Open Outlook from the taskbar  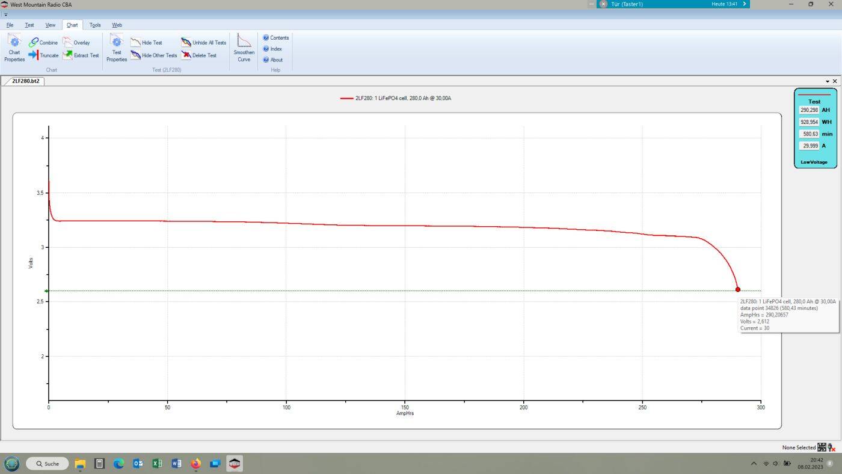(x=138, y=464)
